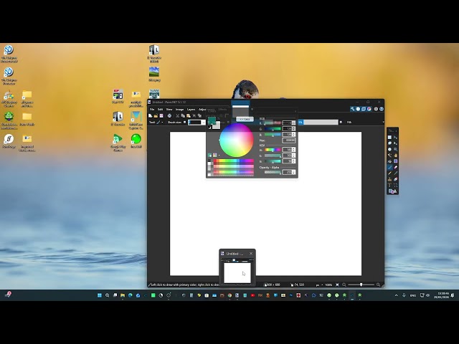Expand the toolbar overflow arrow at far right
This screenshot has width=459, height=344.
(384, 123)
